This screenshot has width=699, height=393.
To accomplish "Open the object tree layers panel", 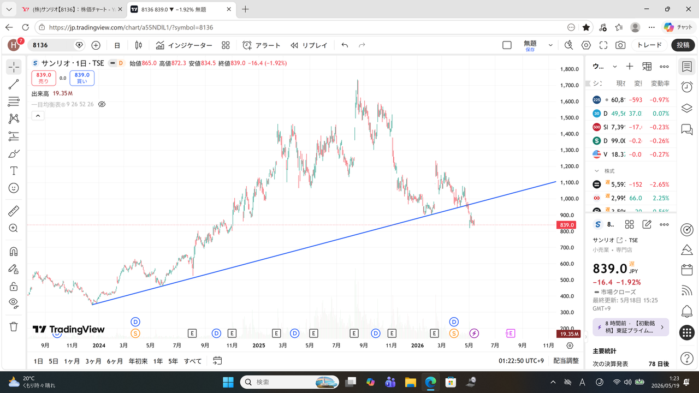I will pyautogui.click(x=687, y=108).
